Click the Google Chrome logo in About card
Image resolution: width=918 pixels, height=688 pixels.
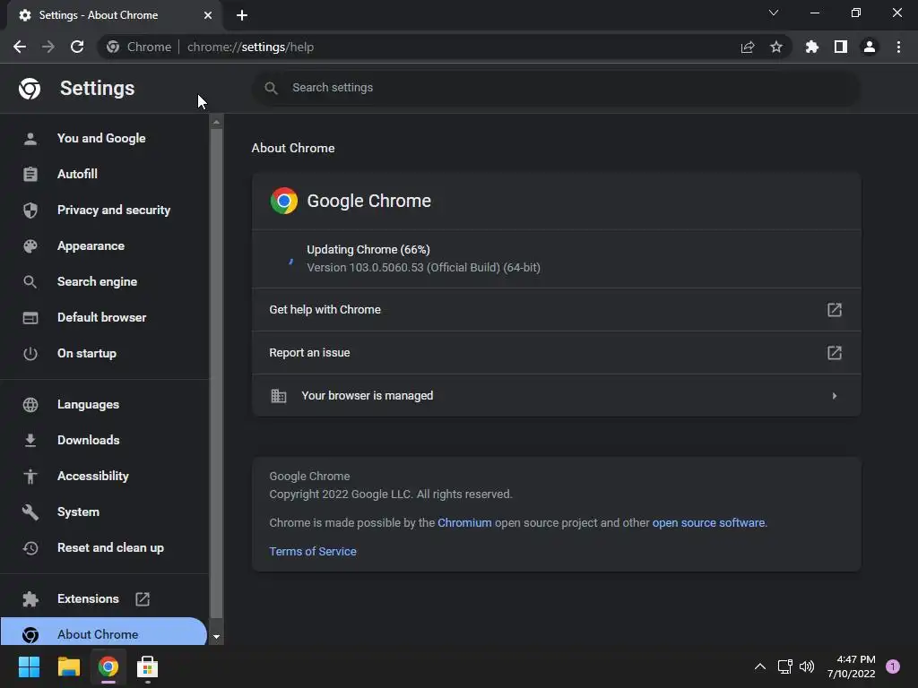coord(284,202)
